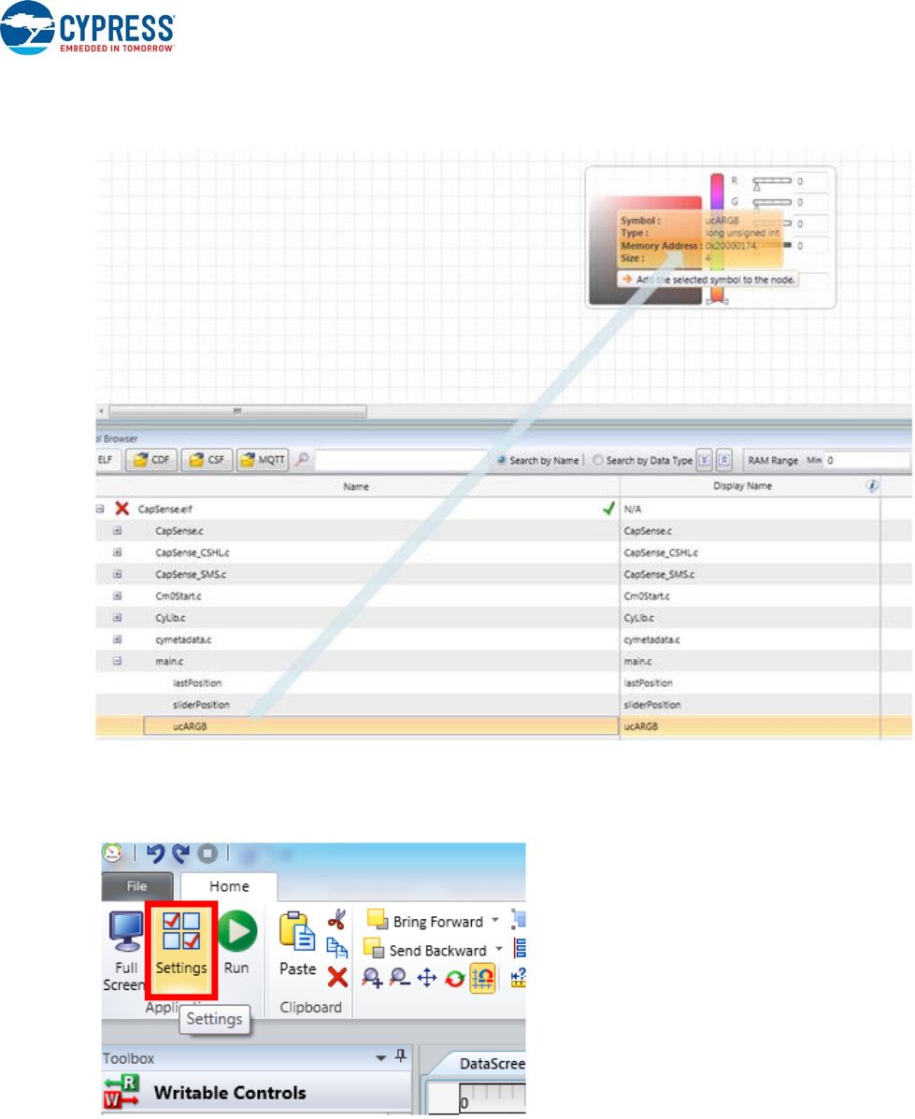
Task: Open the Bring Forward dropdown arrow
Action: [494, 921]
